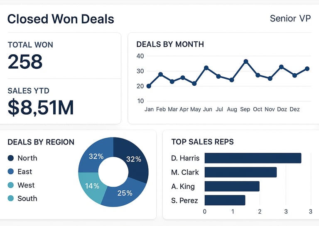Click the Deals by Month heading
This screenshot has width=319, height=226.
pyautogui.click(x=170, y=44)
